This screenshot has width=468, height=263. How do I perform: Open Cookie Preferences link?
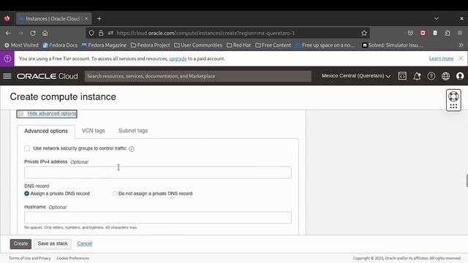73,258
